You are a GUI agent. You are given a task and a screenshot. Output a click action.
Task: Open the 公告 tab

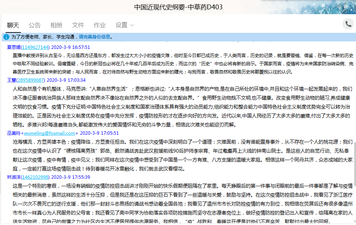(x=35, y=25)
